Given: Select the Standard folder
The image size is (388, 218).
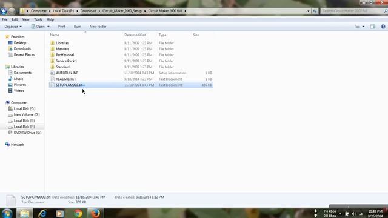Looking at the screenshot, I should coord(62,67).
